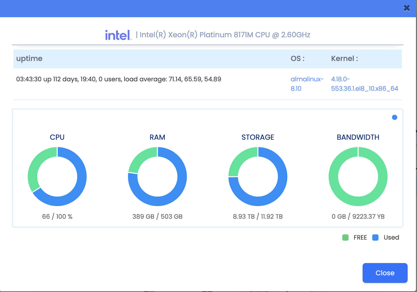Select the OS column header
Image resolution: width=417 pixels, height=292 pixels.
point(297,58)
